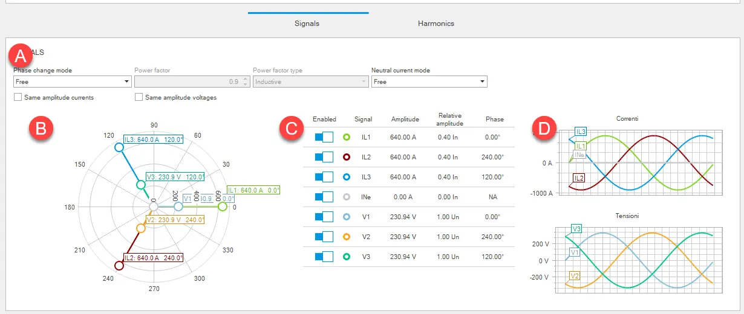Select the Signals tab
The width and height of the screenshot is (744, 314).
[307, 24]
